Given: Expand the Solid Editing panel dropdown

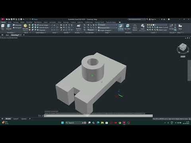Looking at the screenshot, I should click(x=41, y=33).
